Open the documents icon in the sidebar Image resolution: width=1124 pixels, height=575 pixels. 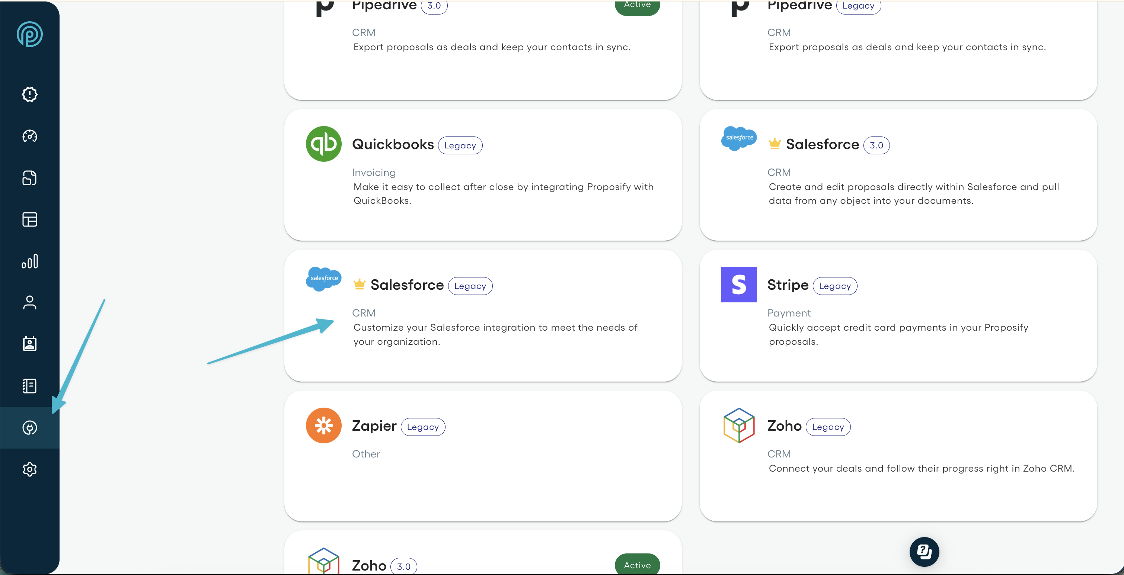click(30, 178)
